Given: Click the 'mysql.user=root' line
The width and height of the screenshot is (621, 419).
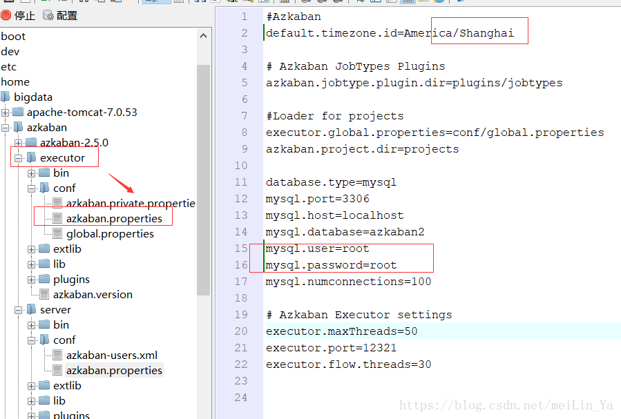Looking at the screenshot, I should pyautogui.click(x=317, y=249).
